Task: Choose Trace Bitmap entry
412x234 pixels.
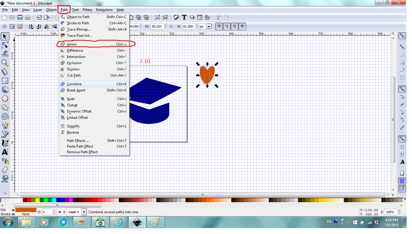Action: click(94, 29)
